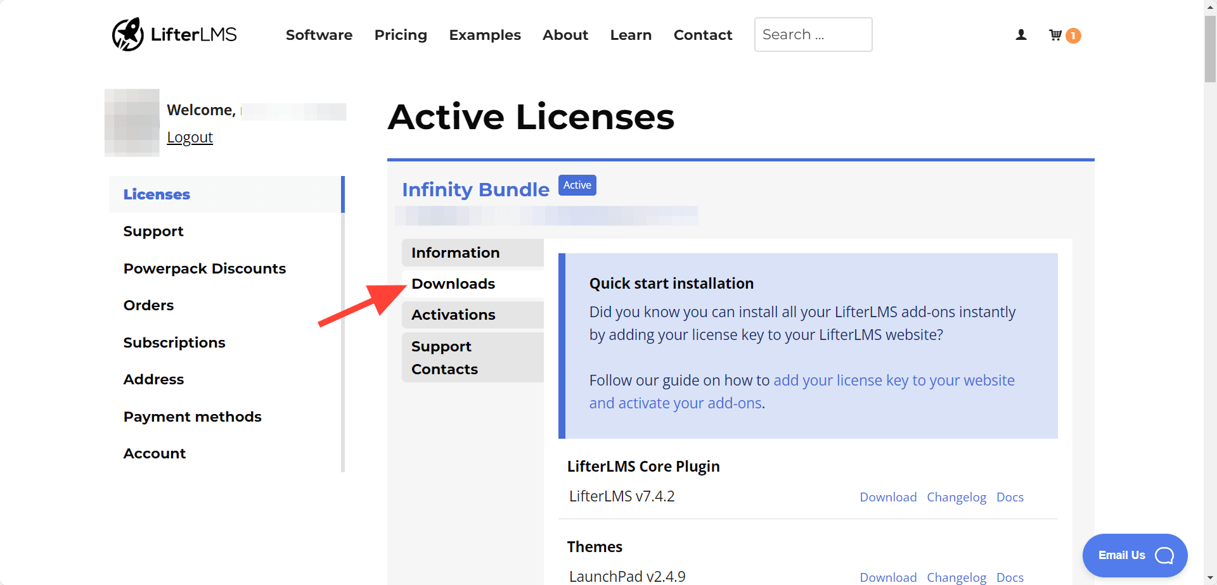The width and height of the screenshot is (1217, 585).
Task: Download LaunchPad v2.4.9 theme
Action: pos(888,577)
